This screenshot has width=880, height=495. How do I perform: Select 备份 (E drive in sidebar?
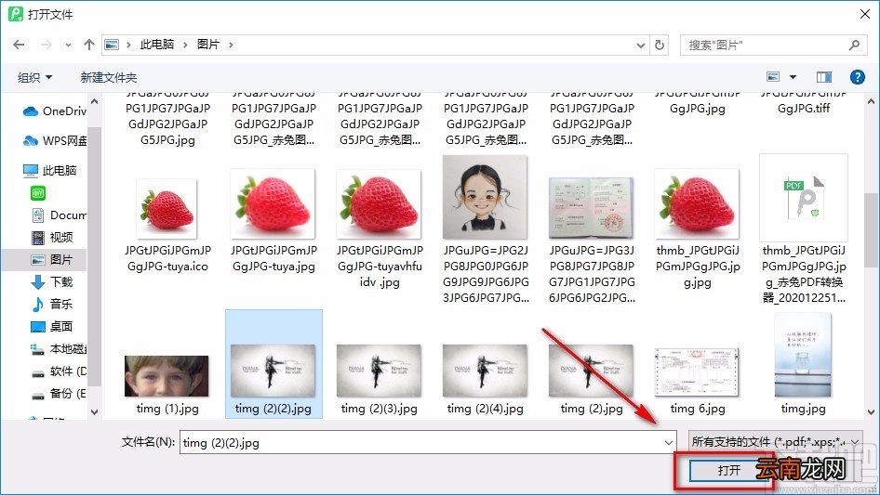coord(59,394)
